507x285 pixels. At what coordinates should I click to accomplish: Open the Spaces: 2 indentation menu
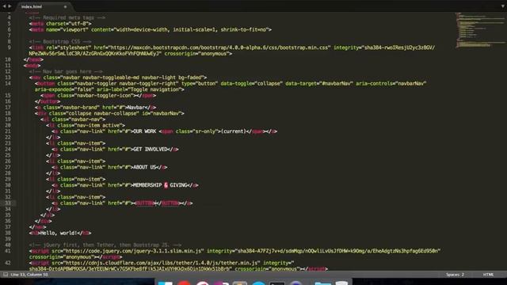pyautogui.click(x=455, y=275)
